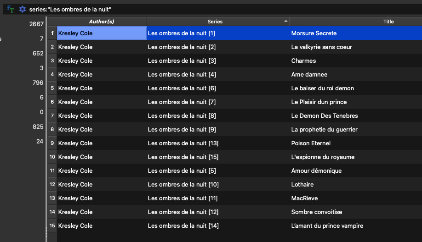Click the Series column header
Viewport: 422px width, 242px height.
pyautogui.click(x=215, y=22)
